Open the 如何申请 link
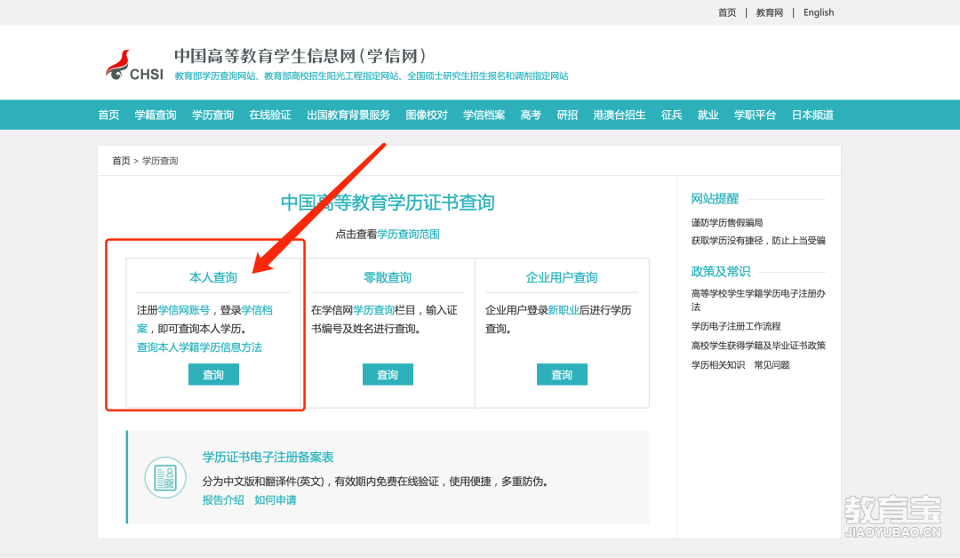This screenshot has width=960, height=558. [x=275, y=500]
